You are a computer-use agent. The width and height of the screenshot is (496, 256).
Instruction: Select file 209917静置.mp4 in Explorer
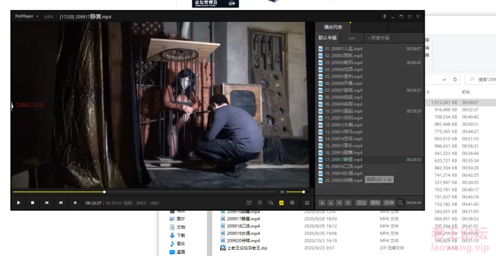243,219
